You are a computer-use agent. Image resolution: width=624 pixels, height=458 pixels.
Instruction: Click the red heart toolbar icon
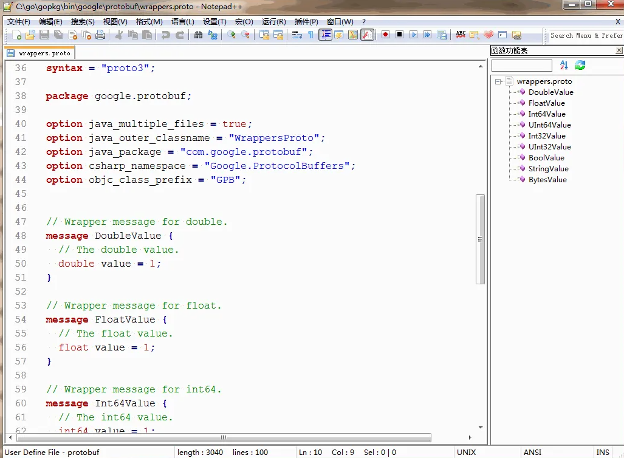click(x=489, y=35)
